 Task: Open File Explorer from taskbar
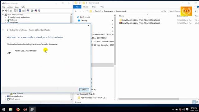[11, 109]
